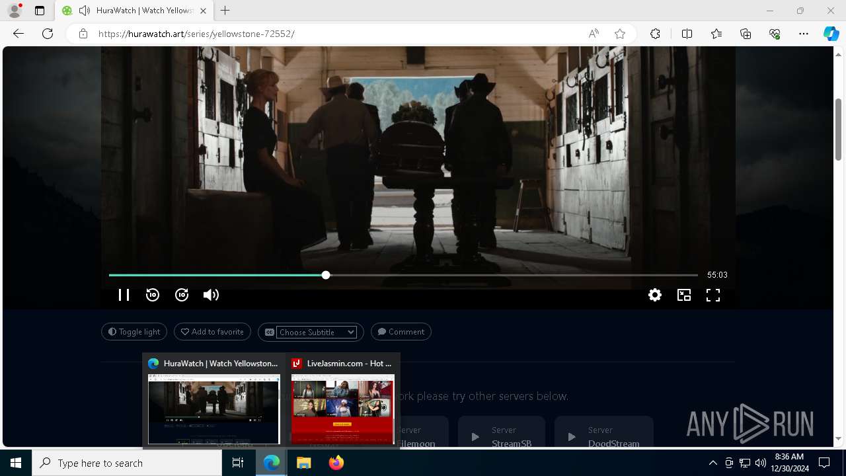846x476 pixels.
Task: Mute tab via speaker icon
Action: [84, 11]
